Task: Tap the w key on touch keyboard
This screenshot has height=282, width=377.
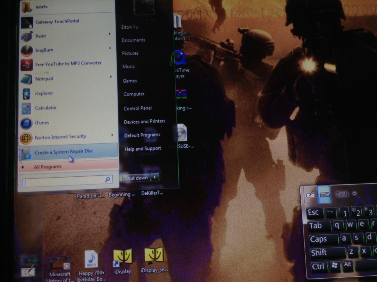Action: tap(351, 225)
